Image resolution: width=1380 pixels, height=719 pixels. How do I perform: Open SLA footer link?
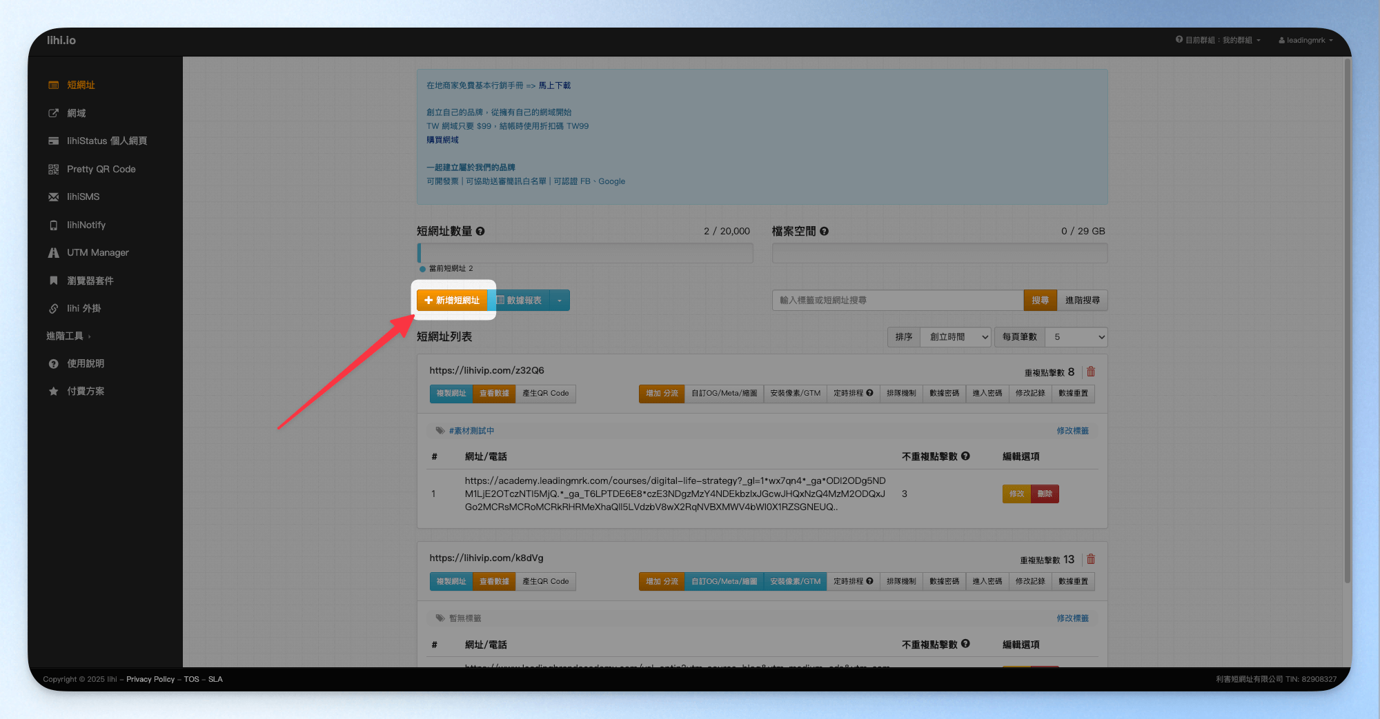(x=215, y=679)
